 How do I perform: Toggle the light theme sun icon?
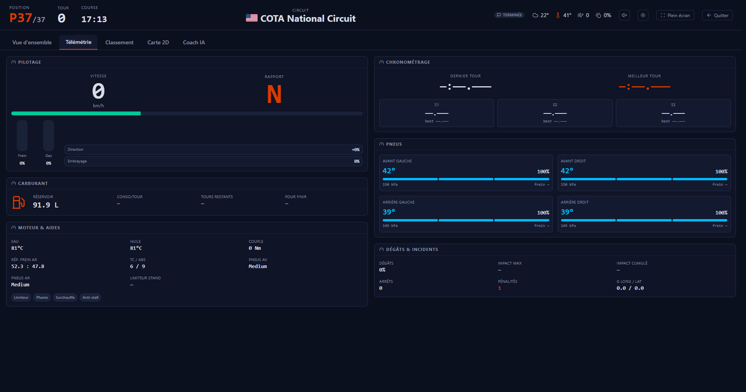[x=643, y=15]
